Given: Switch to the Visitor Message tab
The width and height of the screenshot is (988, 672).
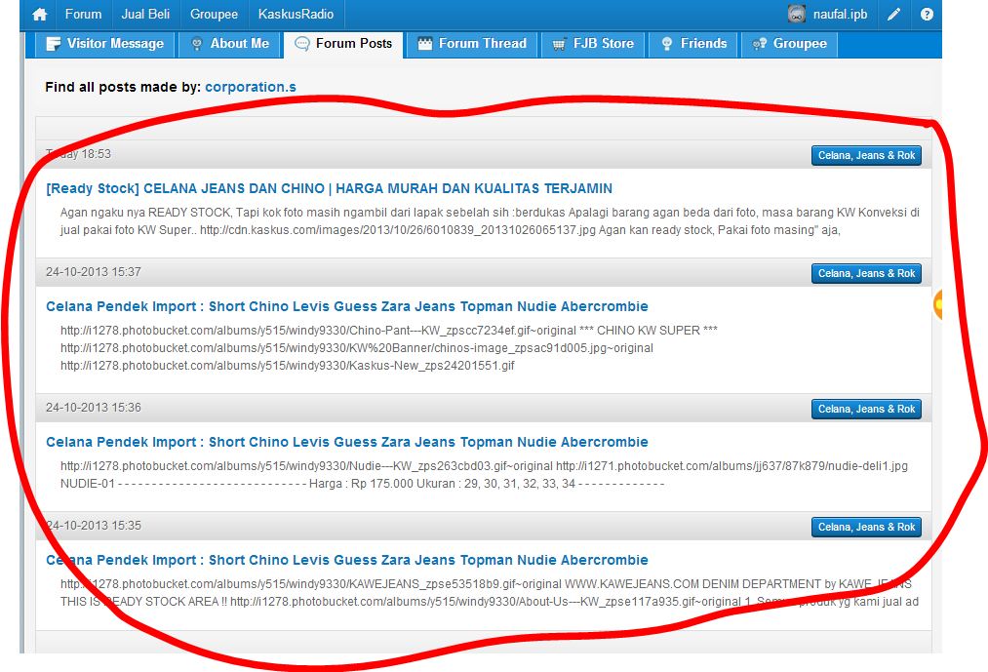Looking at the screenshot, I should [x=104, y=44].
